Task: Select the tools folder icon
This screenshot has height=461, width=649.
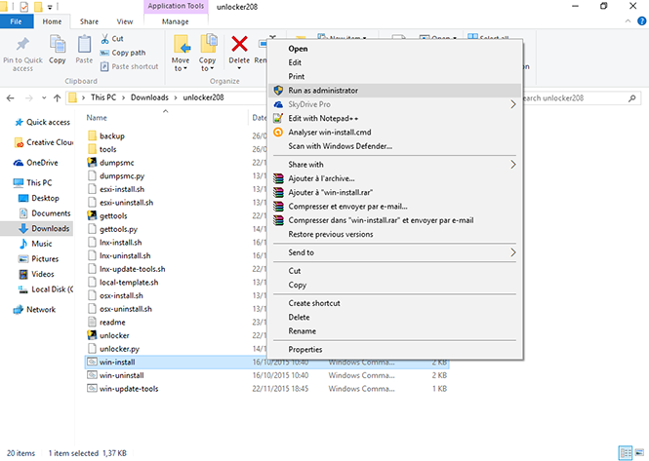Action: pos(93,149)
